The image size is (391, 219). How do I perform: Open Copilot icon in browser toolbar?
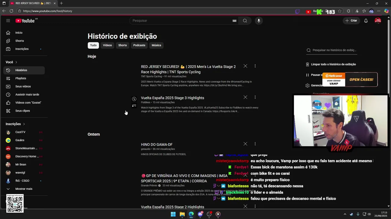coord(386,11)
